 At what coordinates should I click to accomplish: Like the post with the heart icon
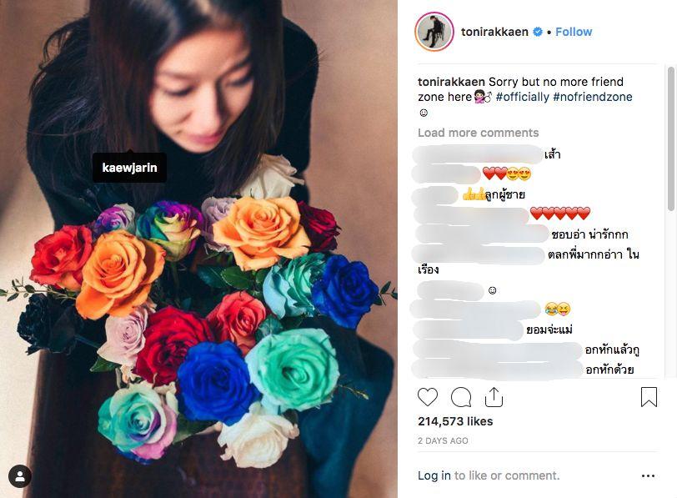(x=428, y=397)
